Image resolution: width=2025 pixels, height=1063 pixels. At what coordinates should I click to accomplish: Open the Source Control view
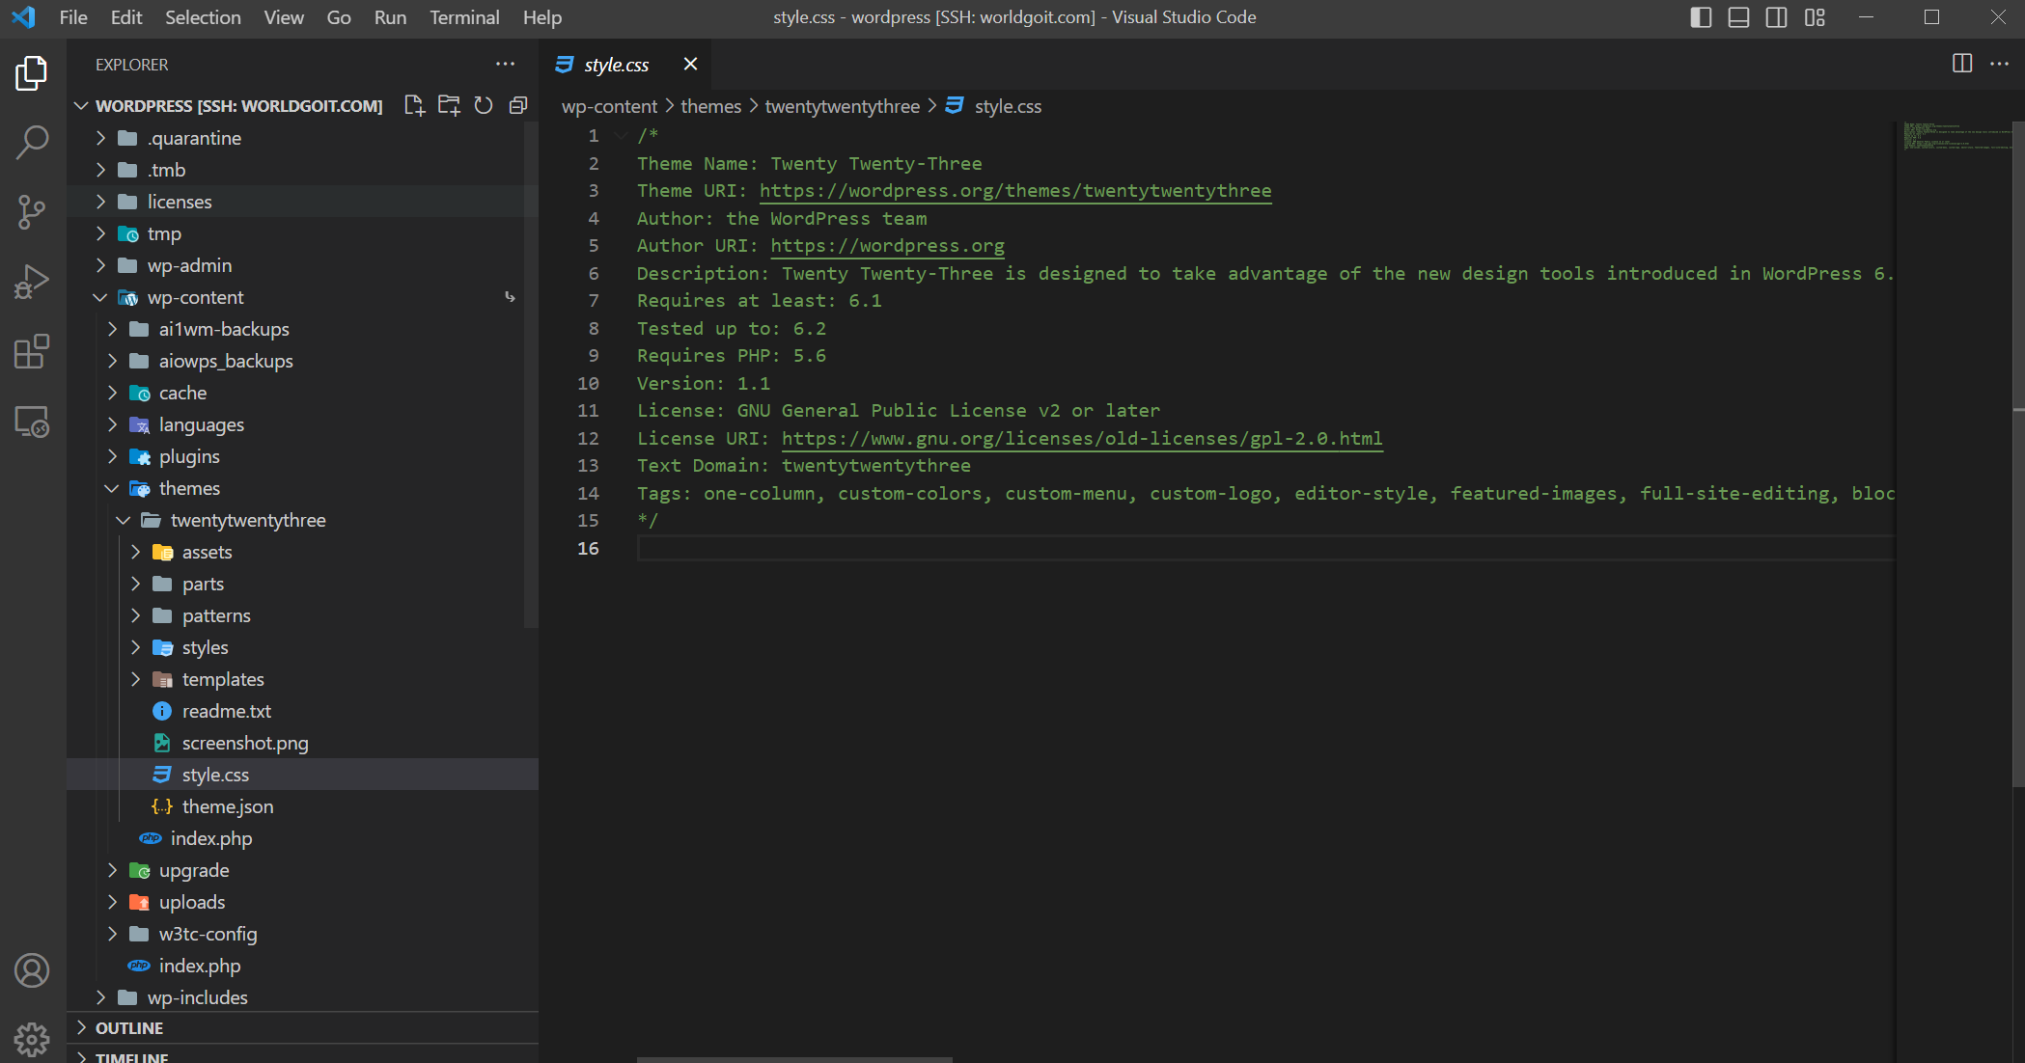[32, 211]
